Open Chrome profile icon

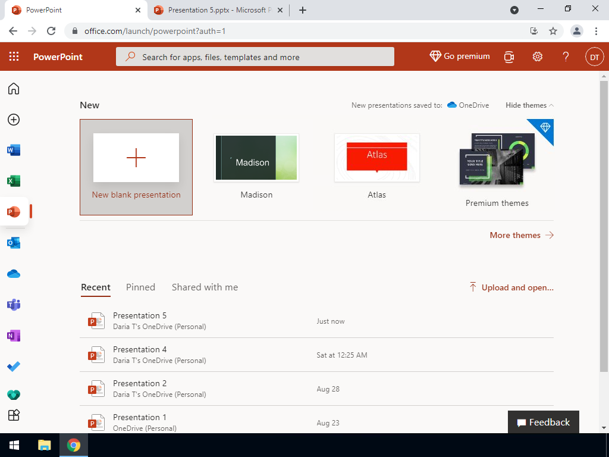point(577,31)
